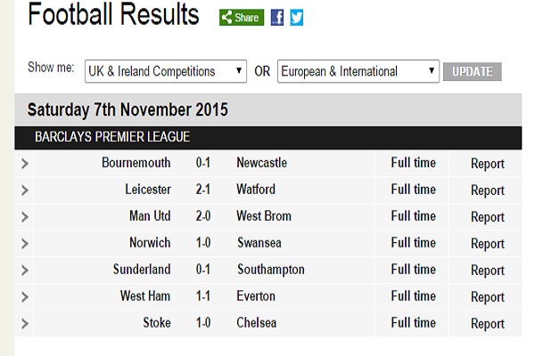Expand the Stoke vs Chelsea row arrow
Screen dimensions: 535x356
pos(25,323)
